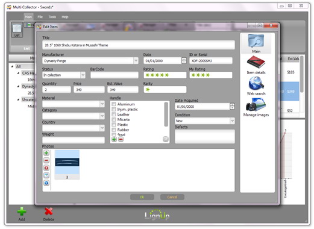Click the Web search globe icon
The image size is (314, 229).
tap(256, 83)
